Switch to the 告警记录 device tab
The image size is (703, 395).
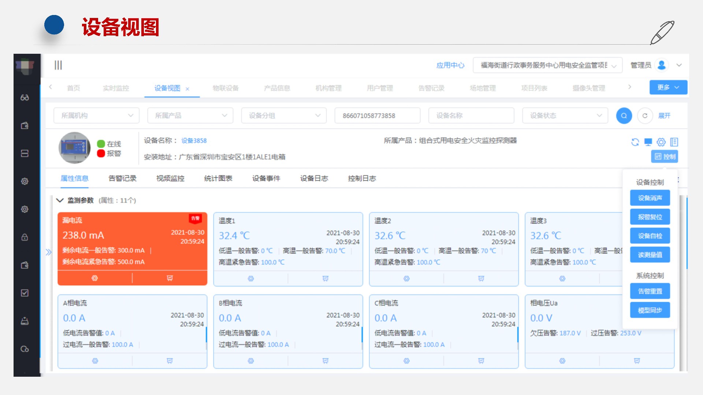[122, 178]
